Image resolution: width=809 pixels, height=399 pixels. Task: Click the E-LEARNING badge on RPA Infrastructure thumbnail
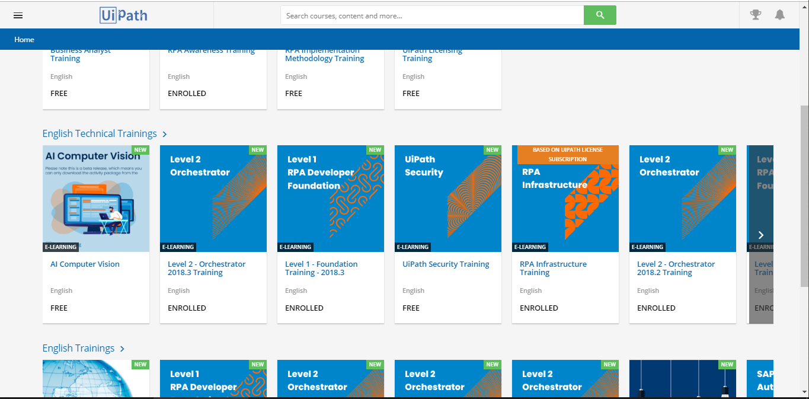coord(530,247)
